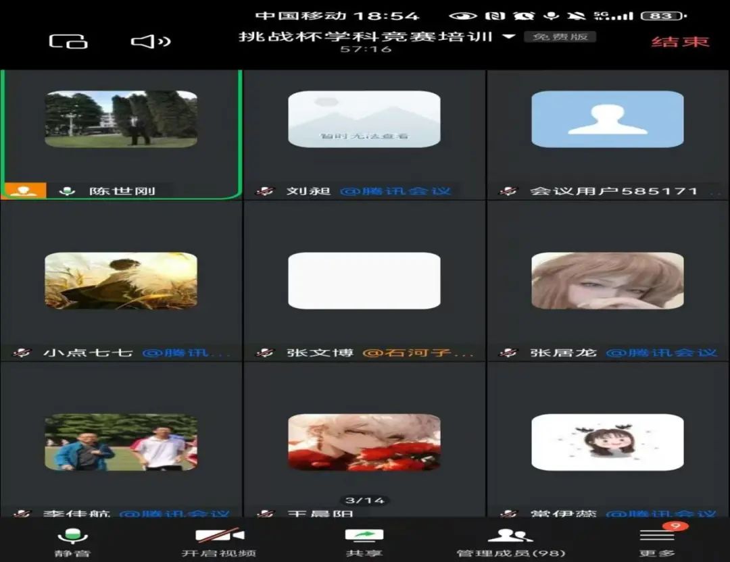Select the cartoon girl avatar of 常伊蕊
The height and width of the screenshot is (562, 730).
click(607, 442)
